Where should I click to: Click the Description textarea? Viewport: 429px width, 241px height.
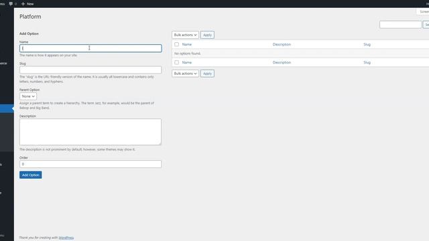pyautogui.click(x=90, y=132)
